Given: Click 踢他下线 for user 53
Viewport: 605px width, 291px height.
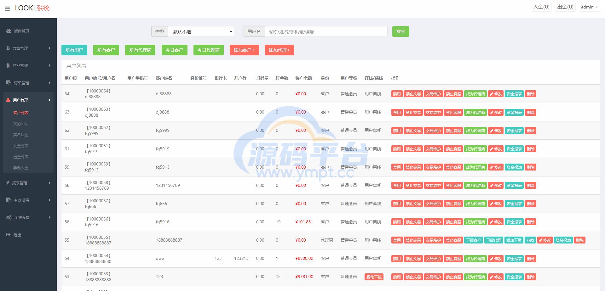Looking at the screenshot, I should click(374, 277).
